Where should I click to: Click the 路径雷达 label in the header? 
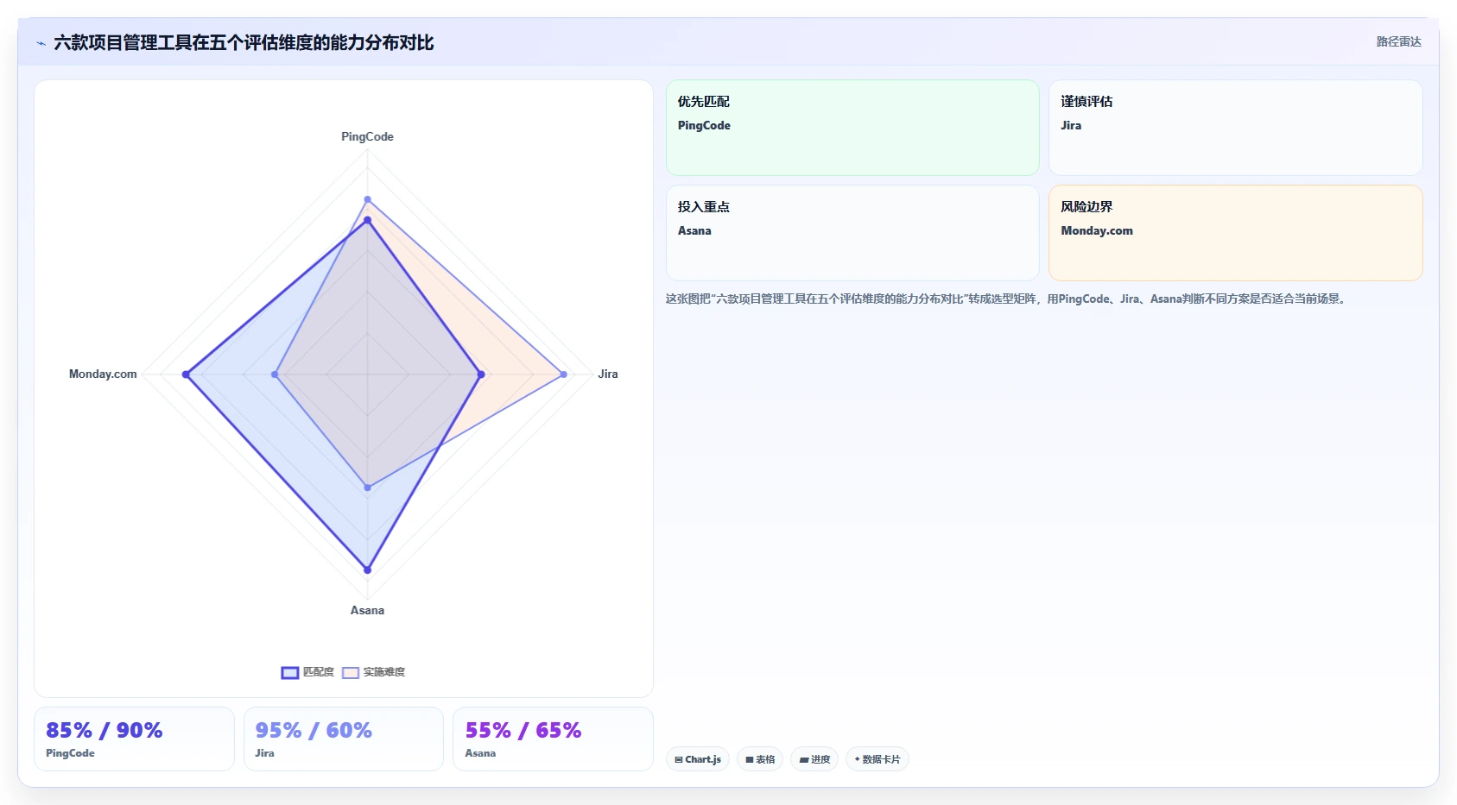pos(1398,41)
